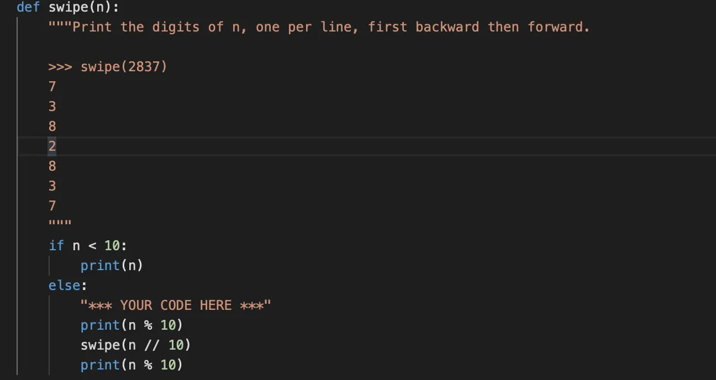
Task: Click the word "backward" in the docstring
Action: [x=447, y=27]
